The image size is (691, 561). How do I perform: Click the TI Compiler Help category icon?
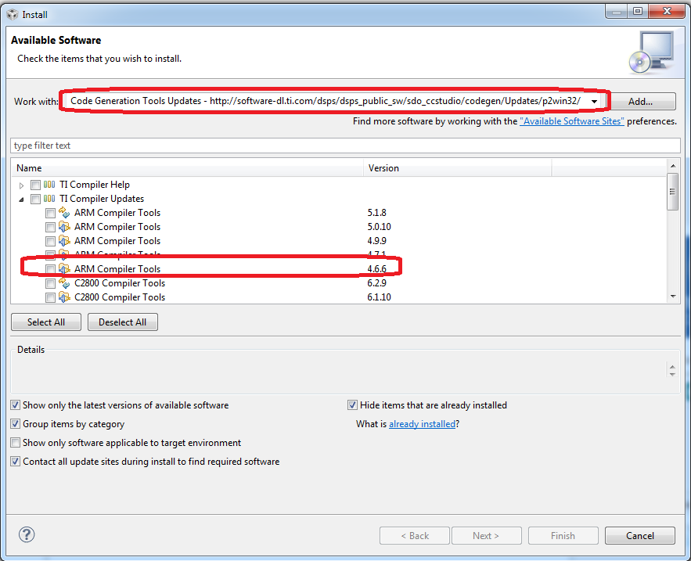click(49, 185)
